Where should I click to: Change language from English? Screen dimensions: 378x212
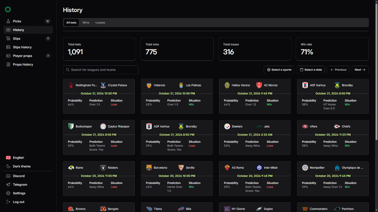[x=28, y=157]
